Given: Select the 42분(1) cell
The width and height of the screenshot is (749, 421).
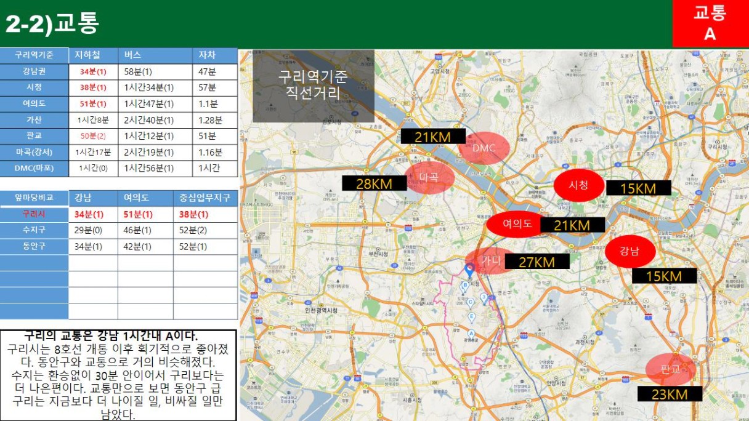Looking at the screenshot, I should click(x=145, y=246).
